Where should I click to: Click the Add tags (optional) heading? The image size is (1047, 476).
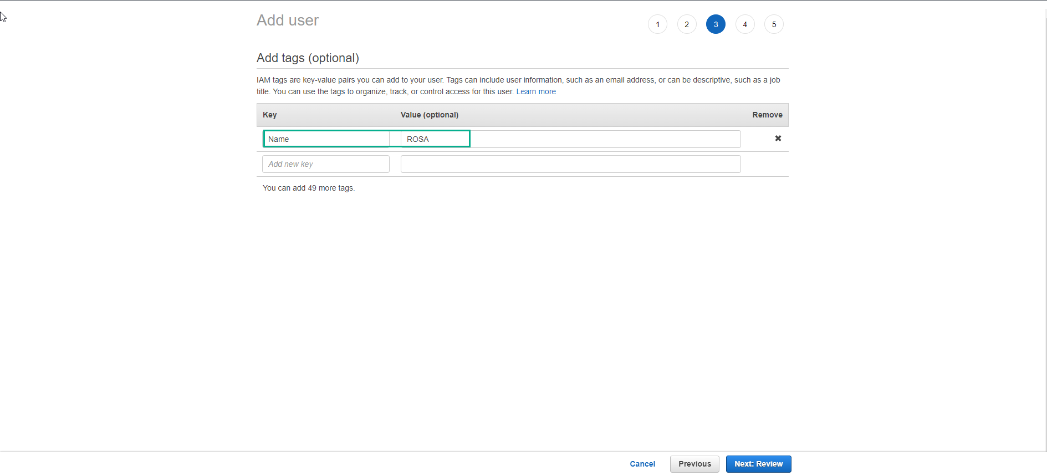click(308, 58)
